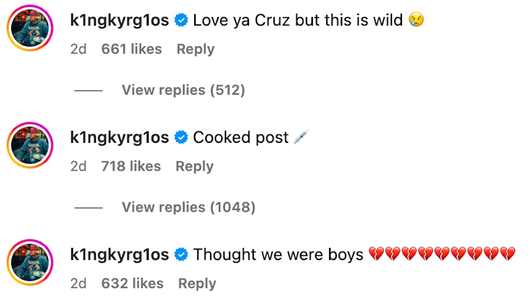Reply to the "Cooked post" comment
530x307 pixels.
(195, 166)
